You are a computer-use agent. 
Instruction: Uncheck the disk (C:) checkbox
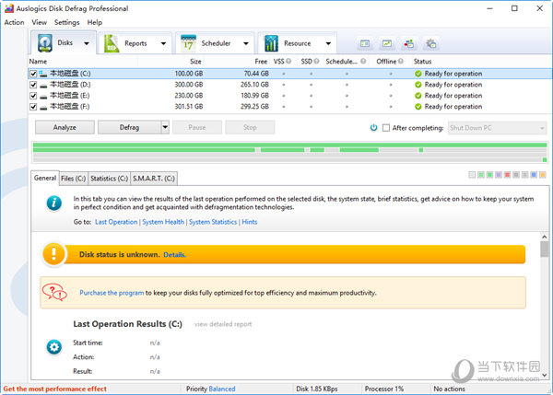[33, 74]
